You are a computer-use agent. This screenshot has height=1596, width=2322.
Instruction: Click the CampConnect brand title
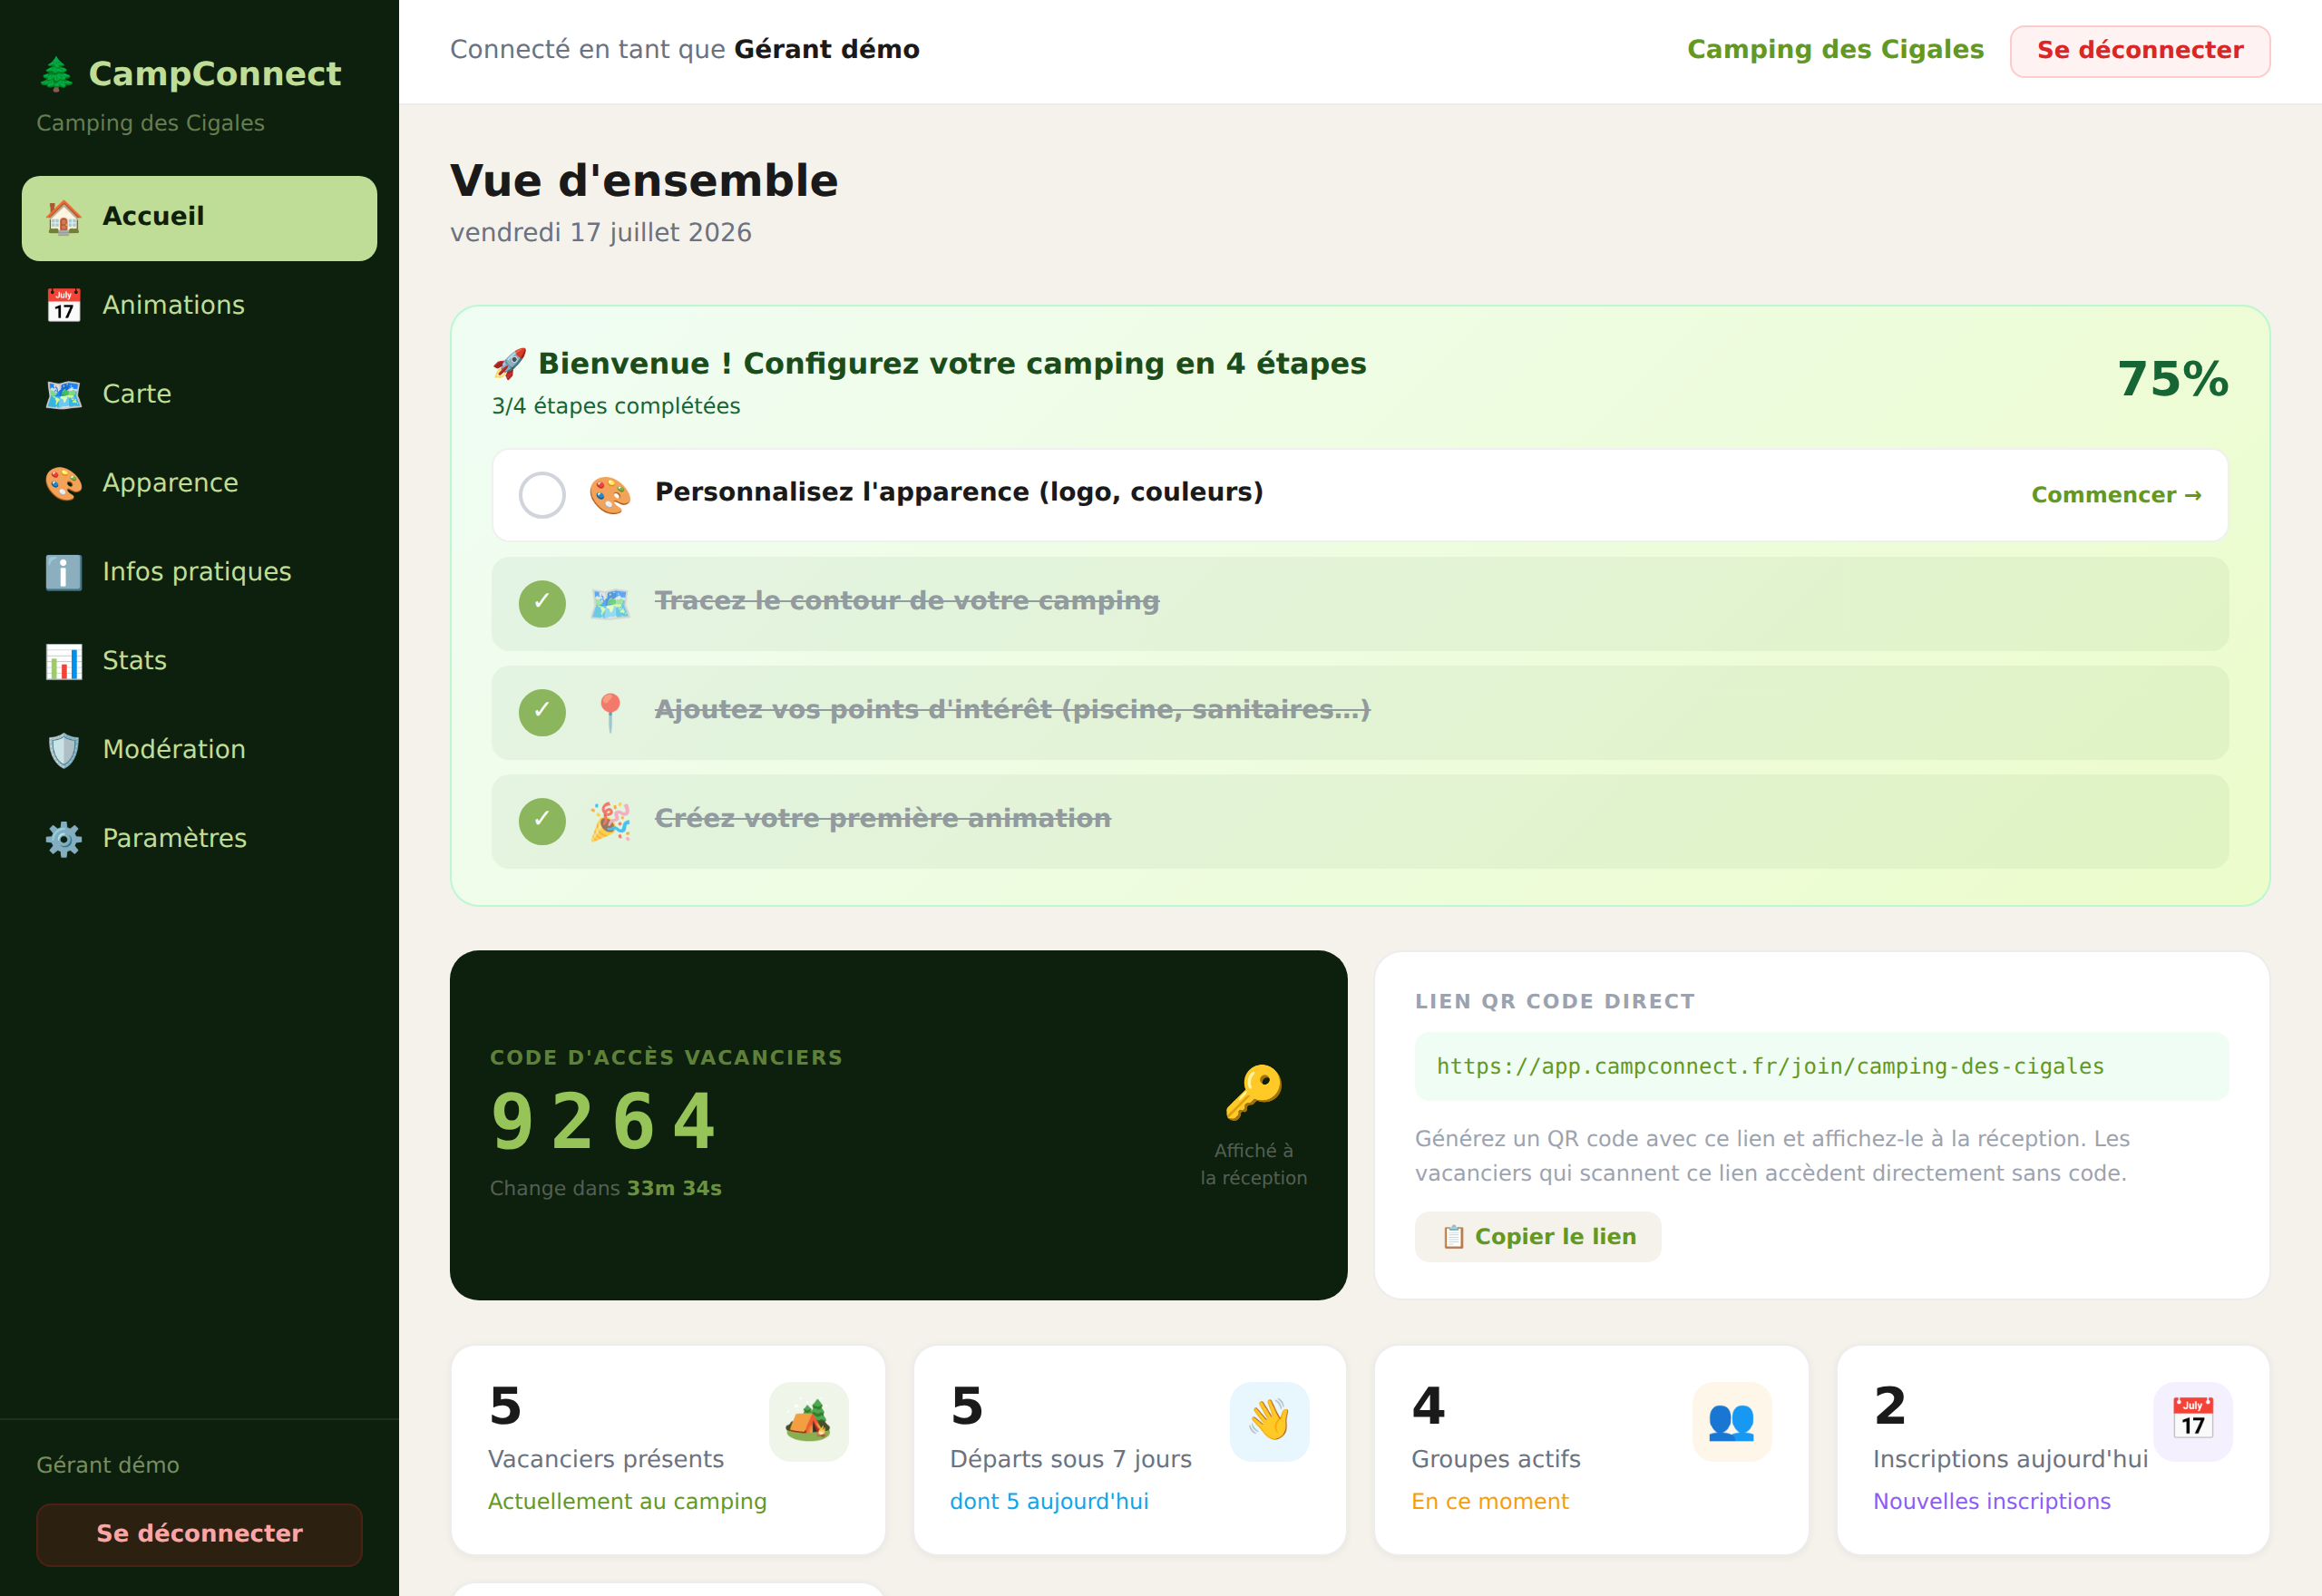pyautogui.click(x=215, y=74)
